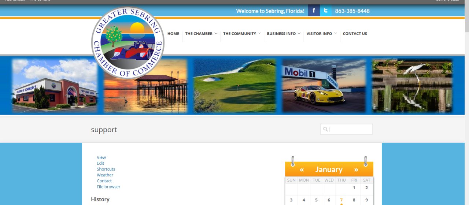Open the Weather link
Viewport: 469px width, 205px height.
pyautogui.click(x=105, y=175)
